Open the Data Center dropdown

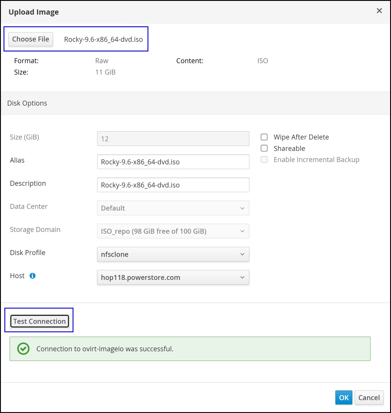pos(173,208)
